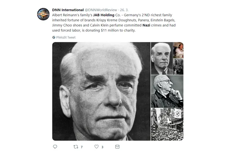Open the thumbnail of man wearing glasses
The image size is (236, 155).
167,92
